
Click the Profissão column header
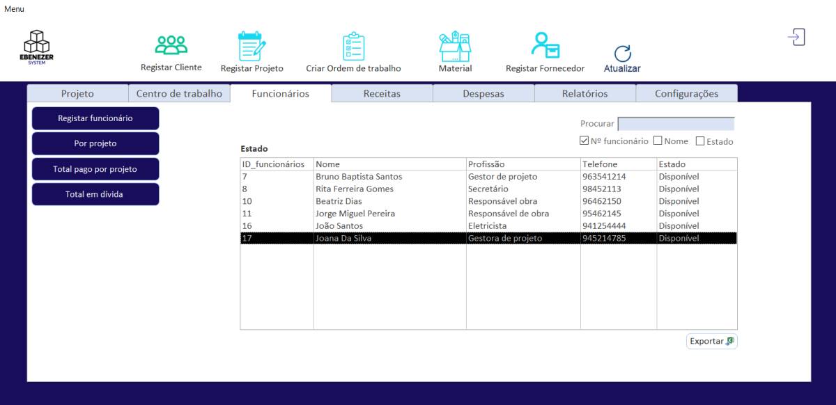click(x=523, y=164)
